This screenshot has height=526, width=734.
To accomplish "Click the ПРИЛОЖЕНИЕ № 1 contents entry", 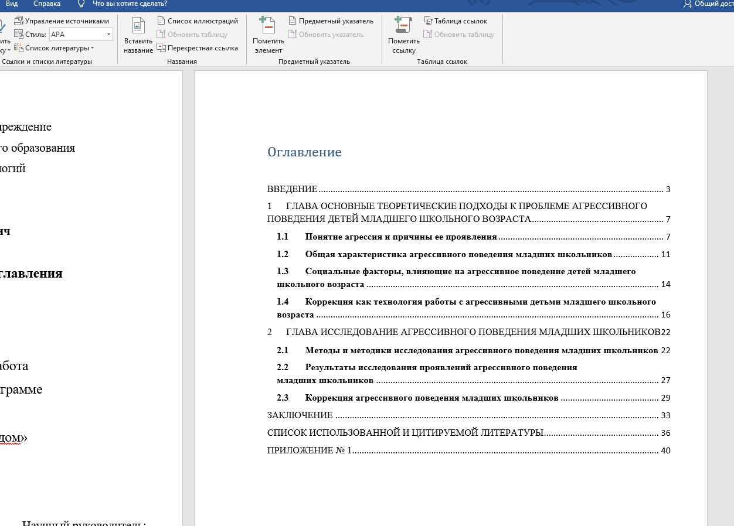I will (x=309, y=450).
